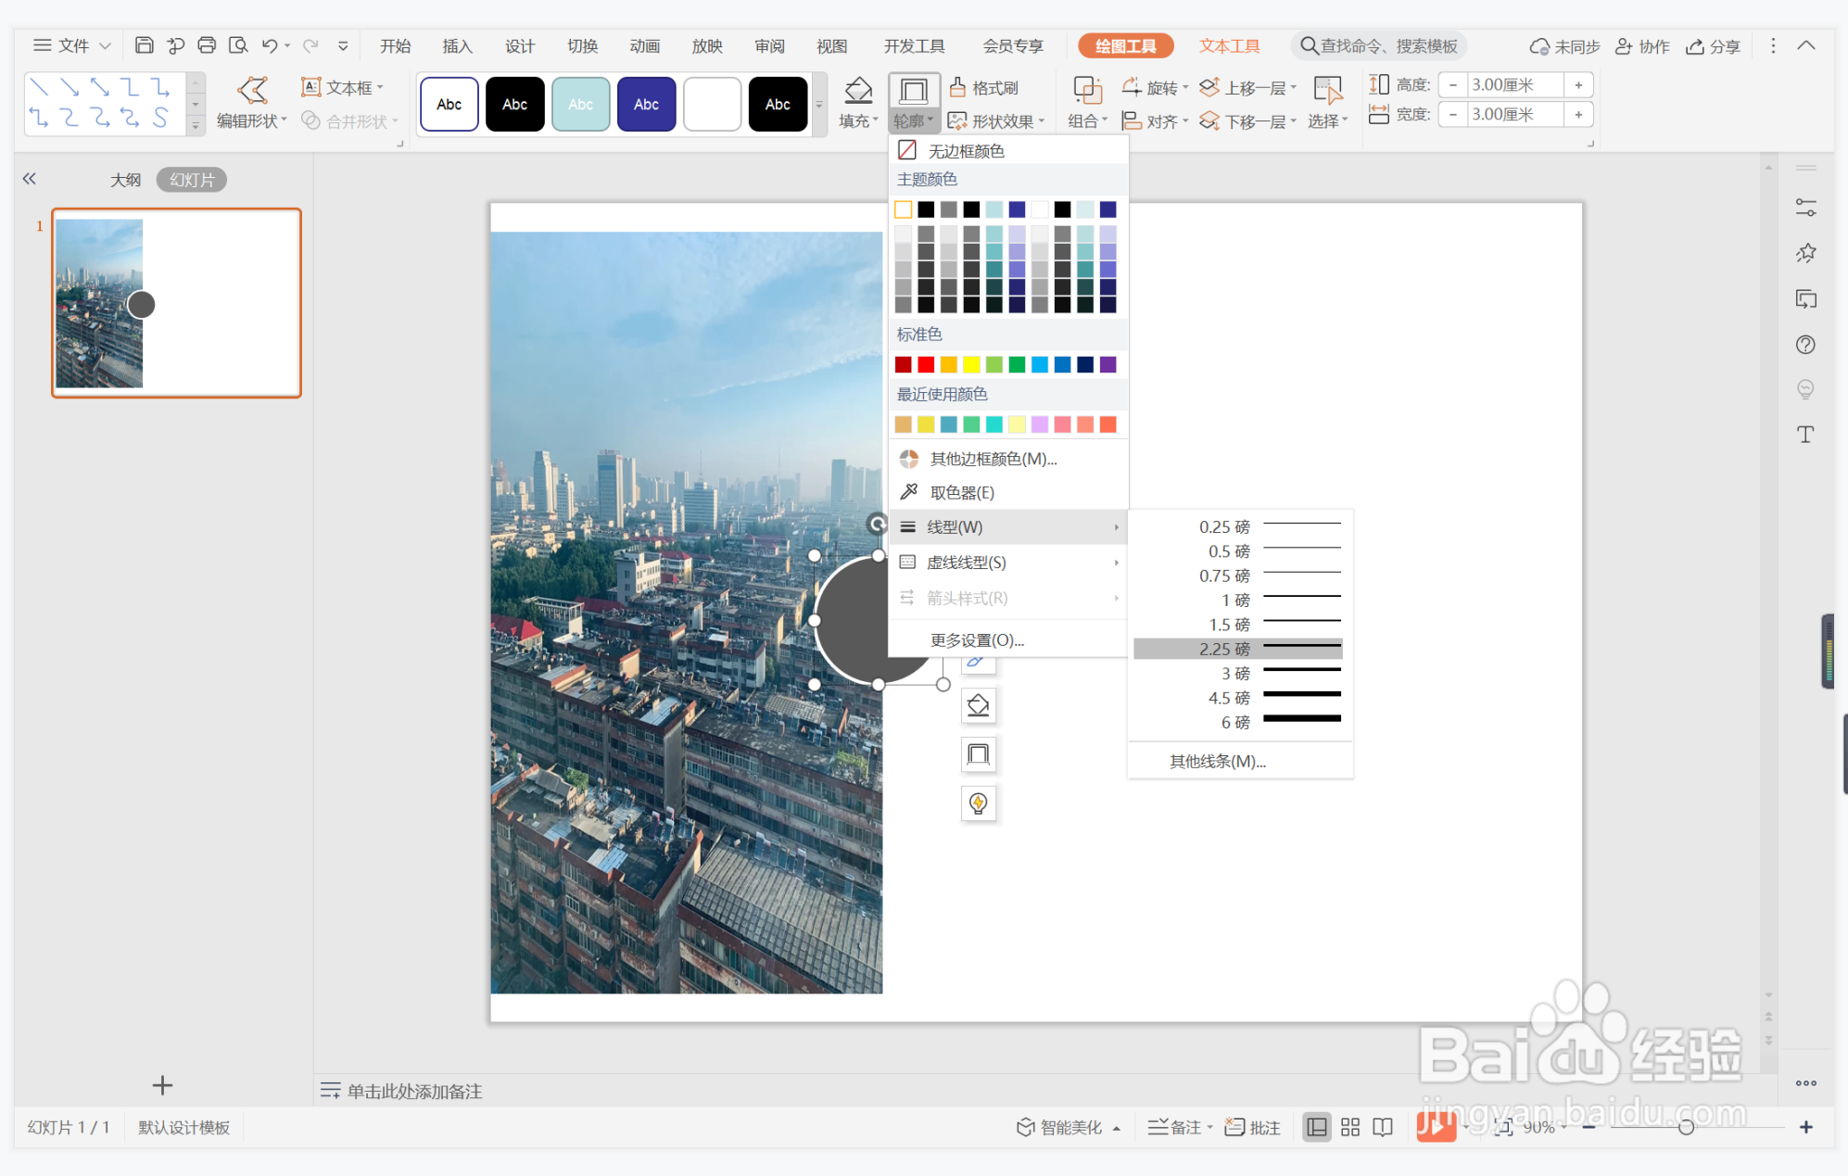
Task: Click More Settings 更多设置(O)...
Action: [977, 640]
